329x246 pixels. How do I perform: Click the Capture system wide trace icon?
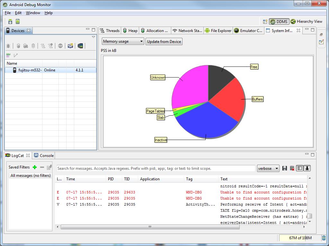8,55
